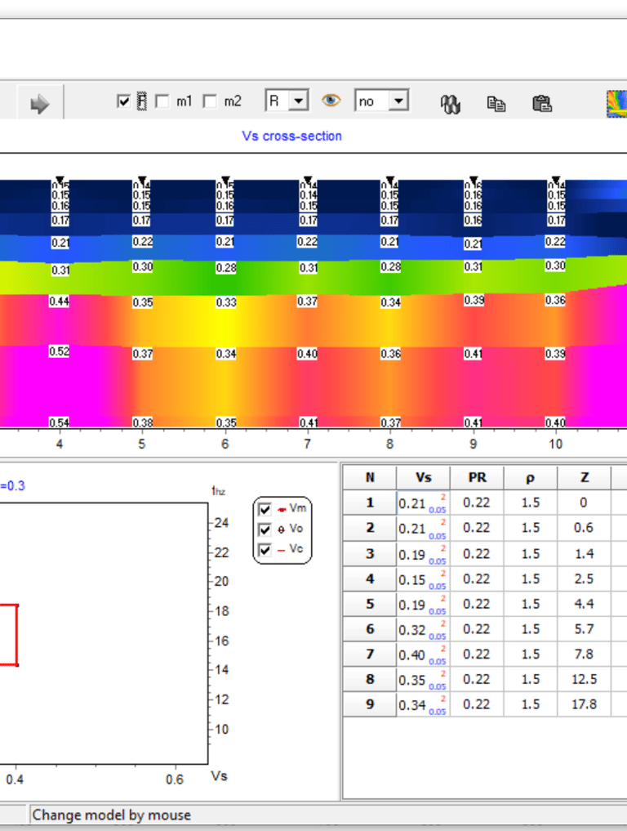Click the PR column header

pos(477,478)
